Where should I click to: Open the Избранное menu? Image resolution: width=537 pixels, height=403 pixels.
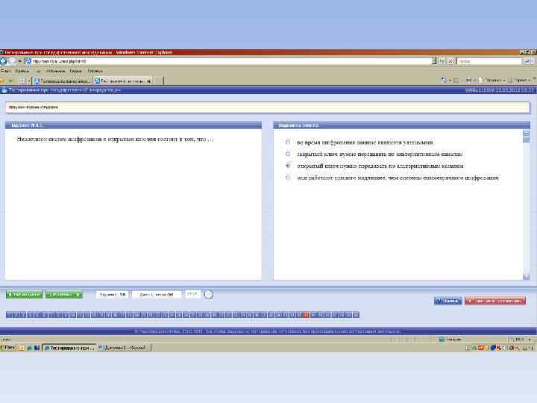[x=55, y=71]
